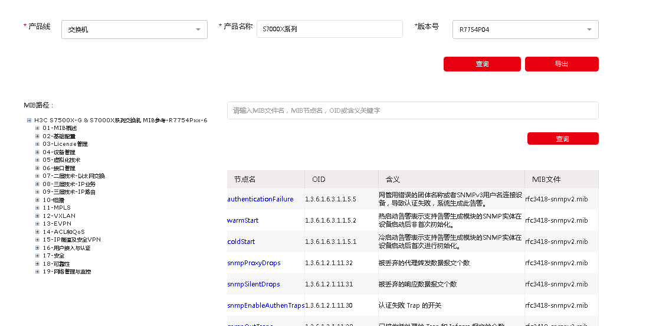The image size is (656, 326).
Task: Expand the 14-ACL和QoS tree node
Action: tap(37, 232)
